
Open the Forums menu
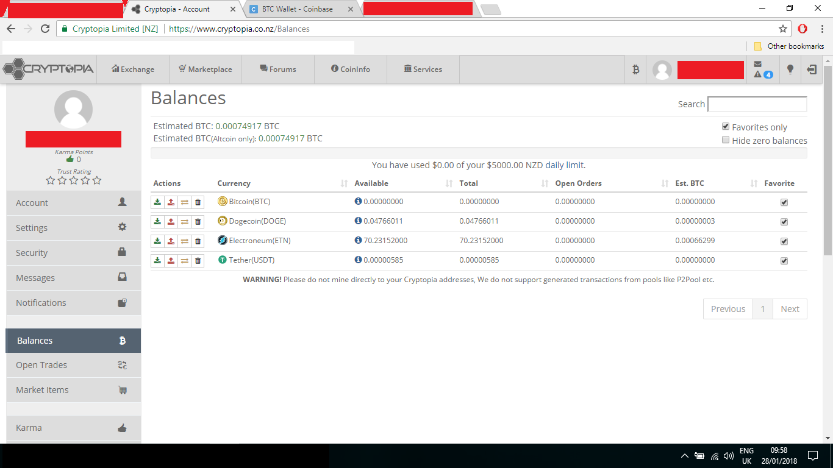[278, 69]
